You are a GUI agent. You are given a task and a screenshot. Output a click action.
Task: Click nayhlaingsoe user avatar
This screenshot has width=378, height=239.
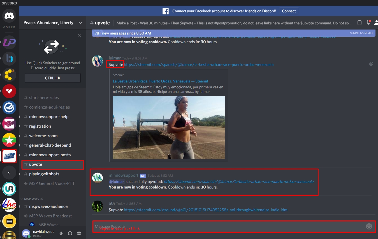(26, 233)
